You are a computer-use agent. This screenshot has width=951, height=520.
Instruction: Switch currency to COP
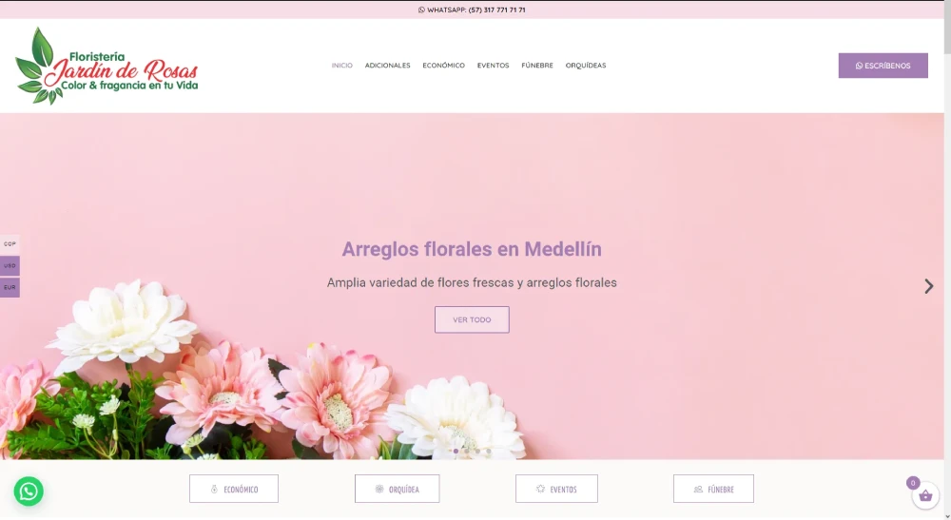pos(10,243)
